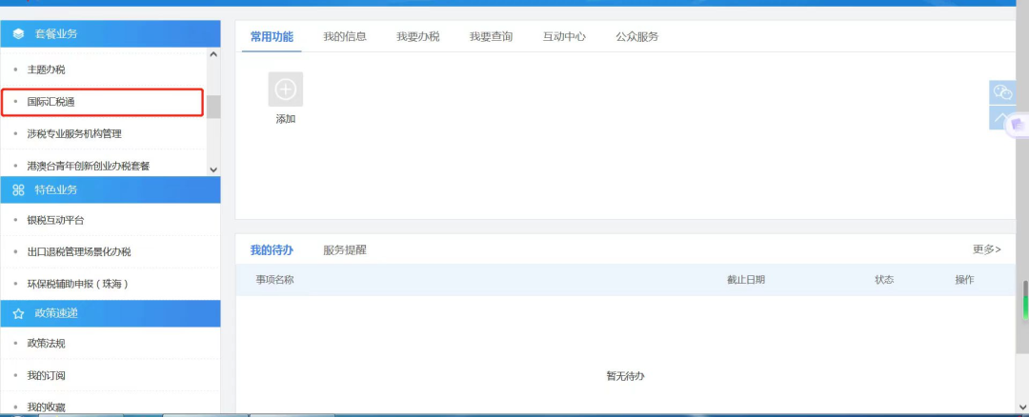Click the 政策速递 star icon
This screenshot has width=1029, height=417.
(x=18, y=314)
